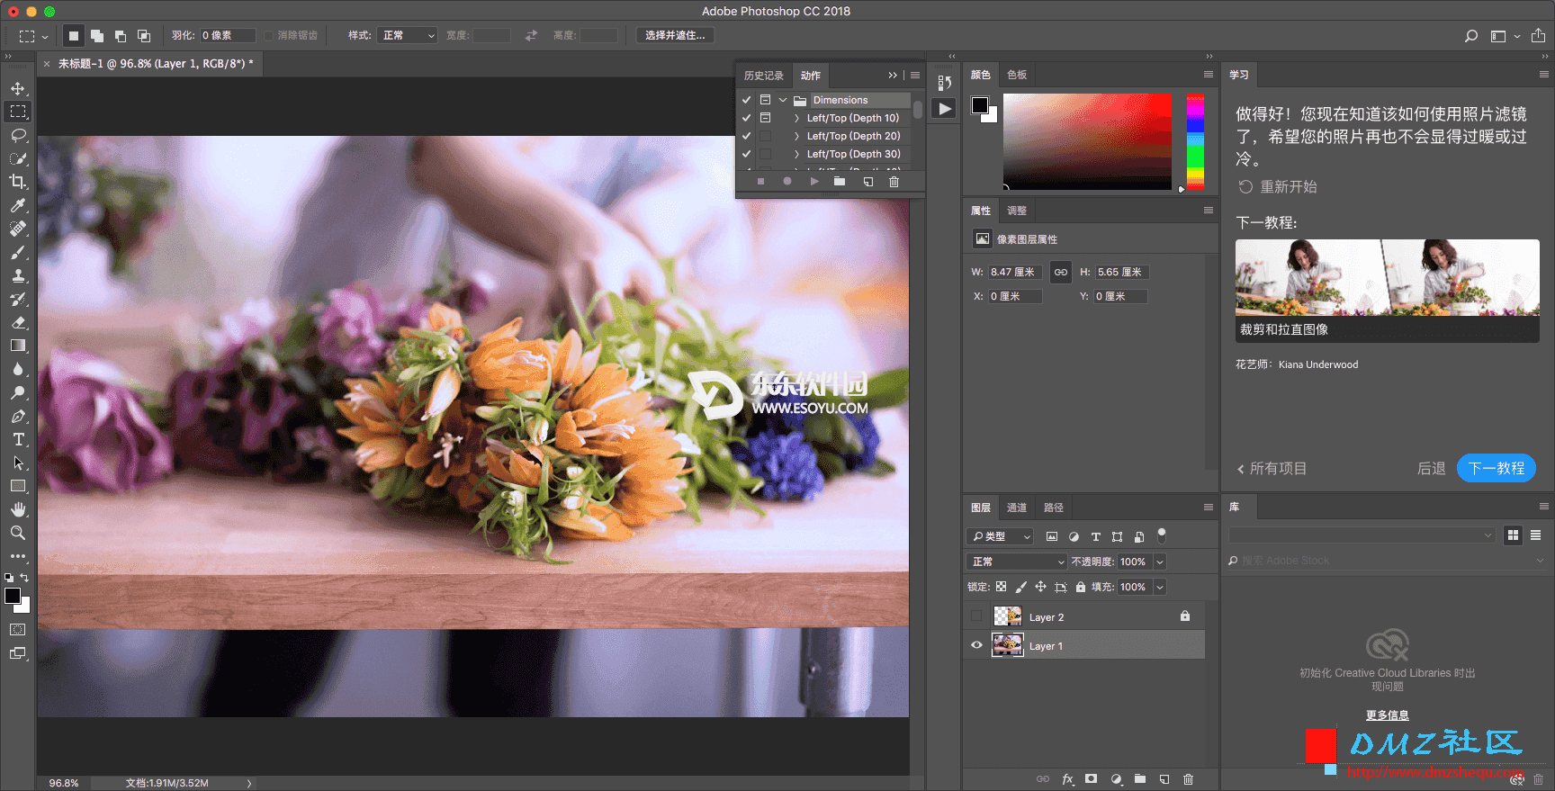Collapse the Dimensions action set
Image resolution: width=1555 pixels, height=791 pixels.
(783, 100)
